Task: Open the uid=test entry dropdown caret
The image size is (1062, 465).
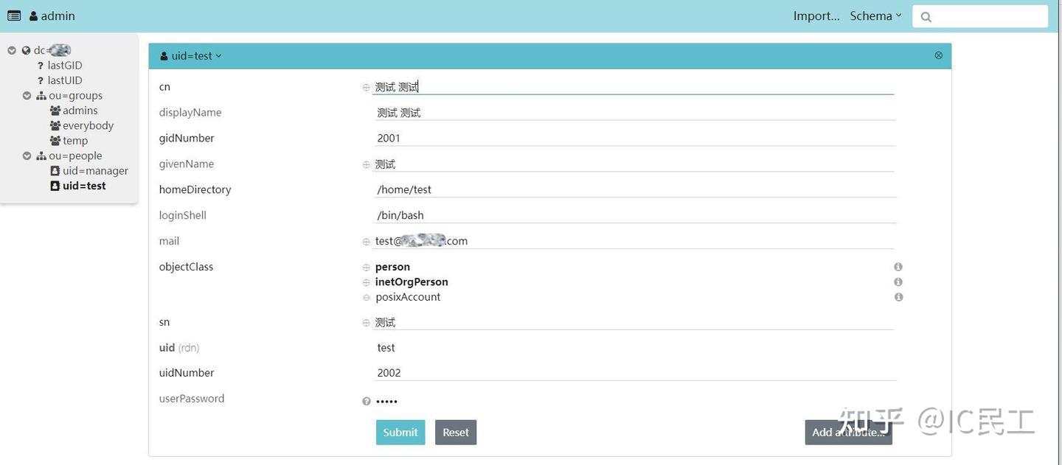Action: (x=218, y=55)
